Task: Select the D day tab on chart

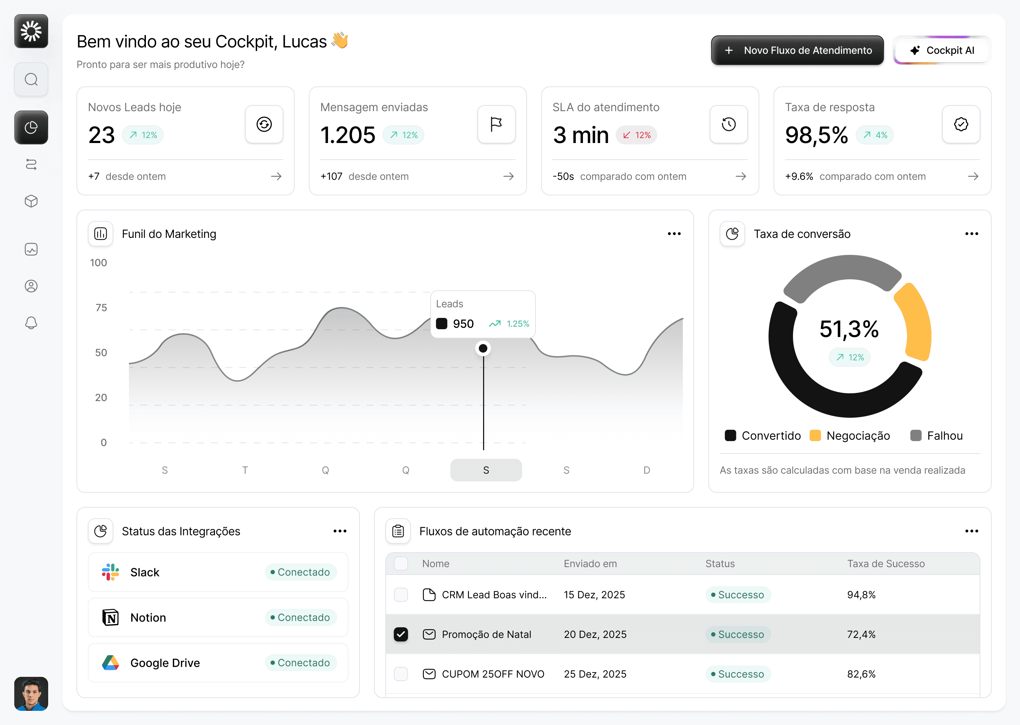Action: click(x=646, y=470)
